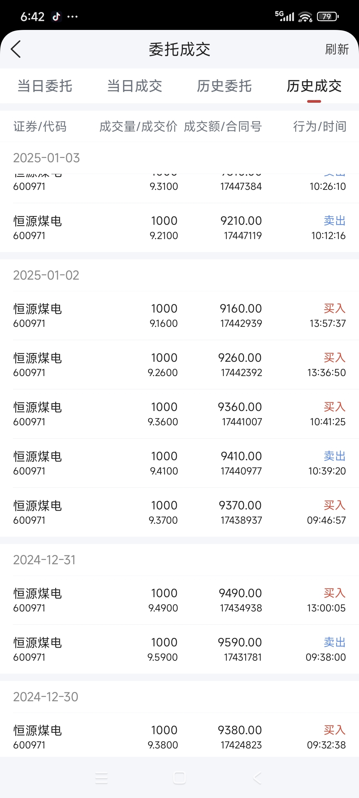Switch to the 当日成交 tab
This screenshot has width=359, height=798.
pos(135,86)
